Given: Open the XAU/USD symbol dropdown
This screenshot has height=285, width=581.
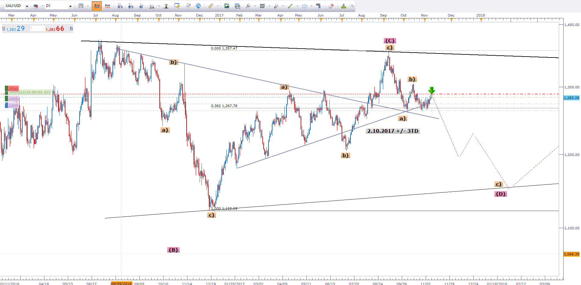Looking at the screenshot, I should pyautogui.click(x=27, y=6).
